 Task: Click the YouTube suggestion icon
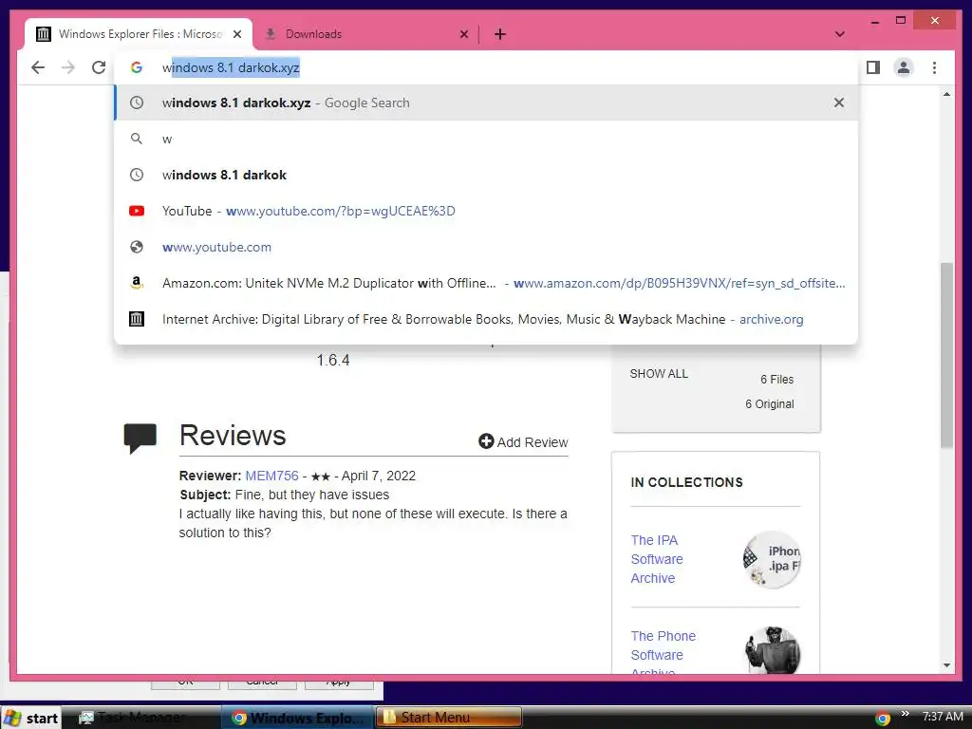[x=137, y=211]
